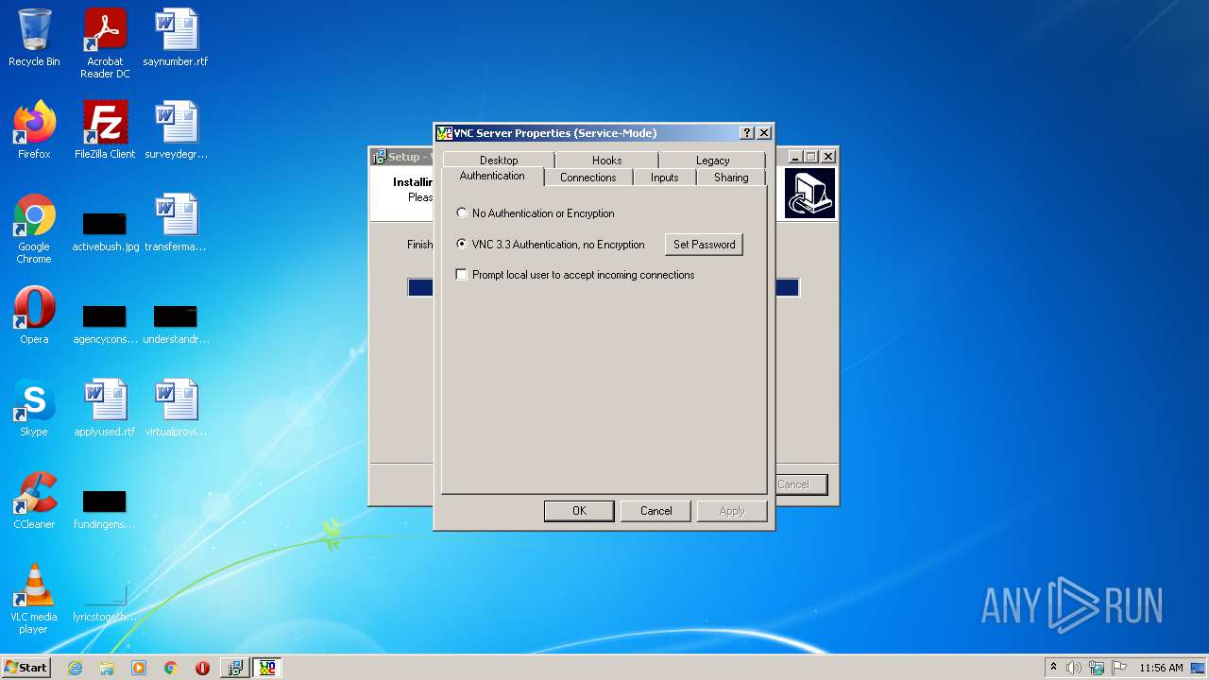1209x680 pixels.
Task: Select the transferma... document icon
Action: [176, 223]
